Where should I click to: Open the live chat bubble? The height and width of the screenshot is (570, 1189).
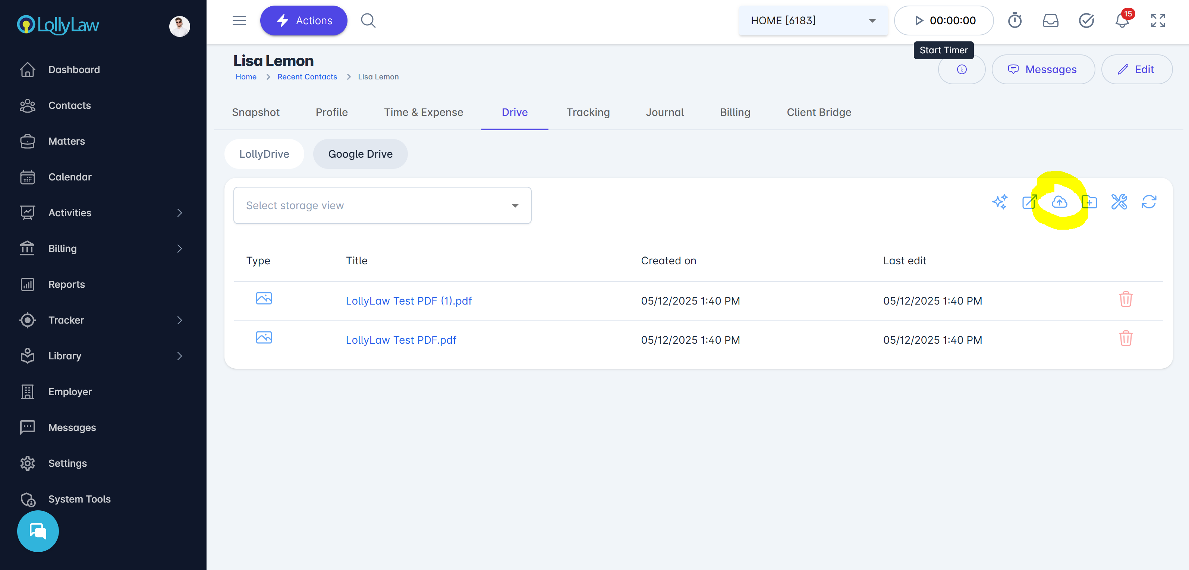(x=38, y=531)
